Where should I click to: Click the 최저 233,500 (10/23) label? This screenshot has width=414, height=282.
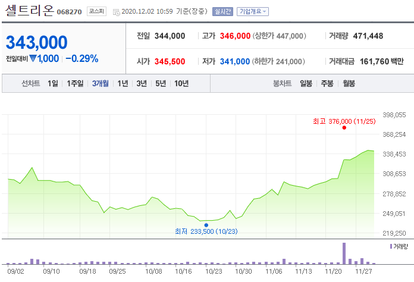click(x=206, y=231)
